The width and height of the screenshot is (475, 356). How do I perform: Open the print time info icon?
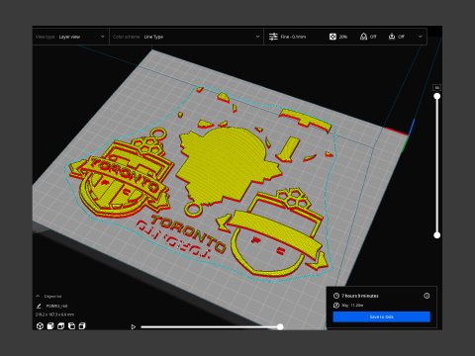click(x=427, y=296)
